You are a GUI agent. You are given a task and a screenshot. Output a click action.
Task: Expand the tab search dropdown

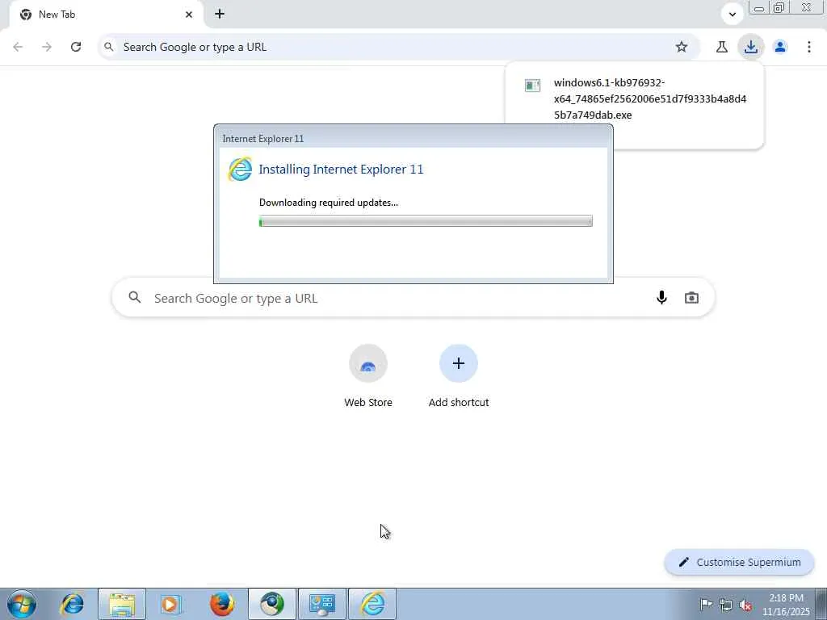coord(732,15)
